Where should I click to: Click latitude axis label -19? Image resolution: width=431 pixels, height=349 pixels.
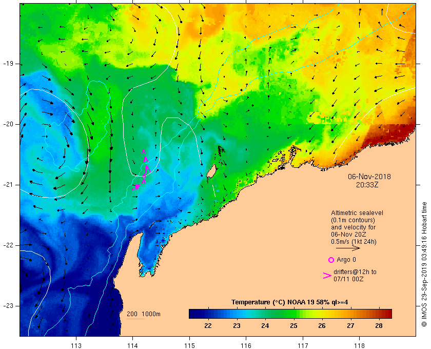(8, 64)
